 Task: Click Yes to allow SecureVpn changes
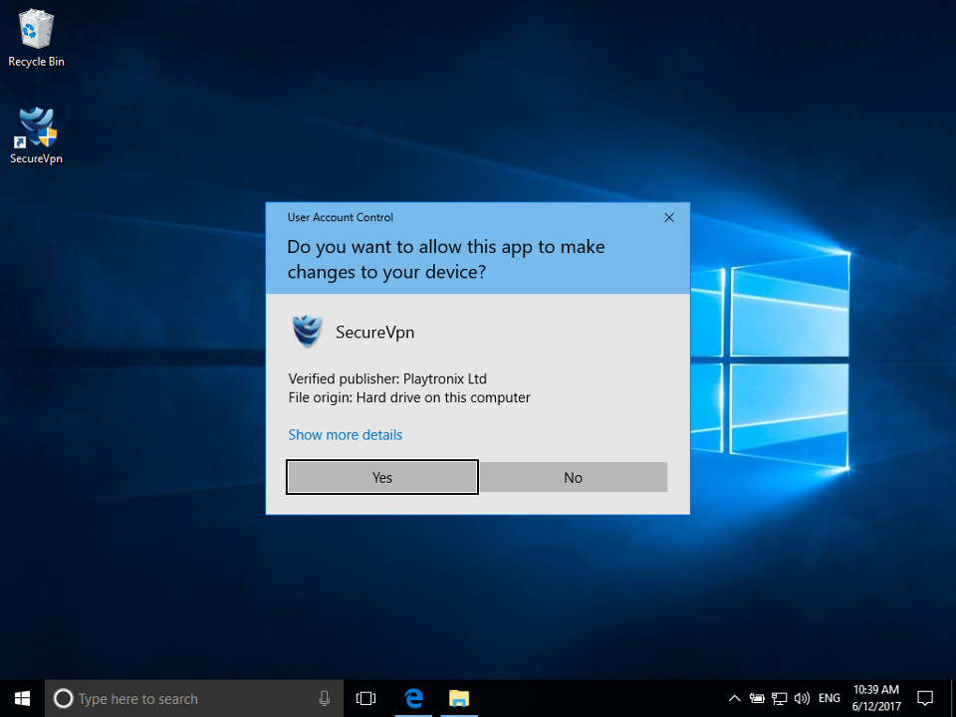pyautogui.click(x=382, y=477)
